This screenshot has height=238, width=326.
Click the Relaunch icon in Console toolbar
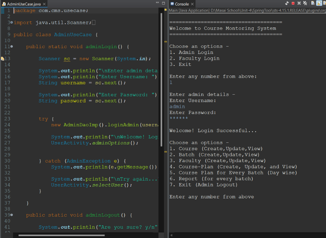[x=287, y=3]
